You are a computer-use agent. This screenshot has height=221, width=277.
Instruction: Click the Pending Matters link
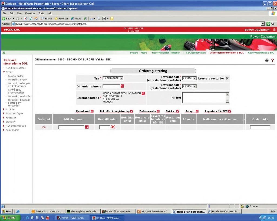point(15,68)
